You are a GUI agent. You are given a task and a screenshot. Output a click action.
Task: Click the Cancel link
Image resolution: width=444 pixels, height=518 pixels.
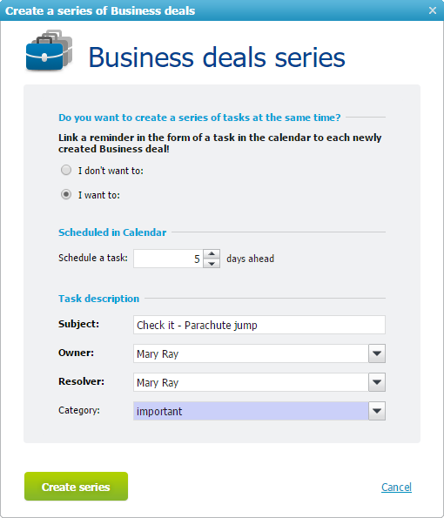click(x=396, y=487)
